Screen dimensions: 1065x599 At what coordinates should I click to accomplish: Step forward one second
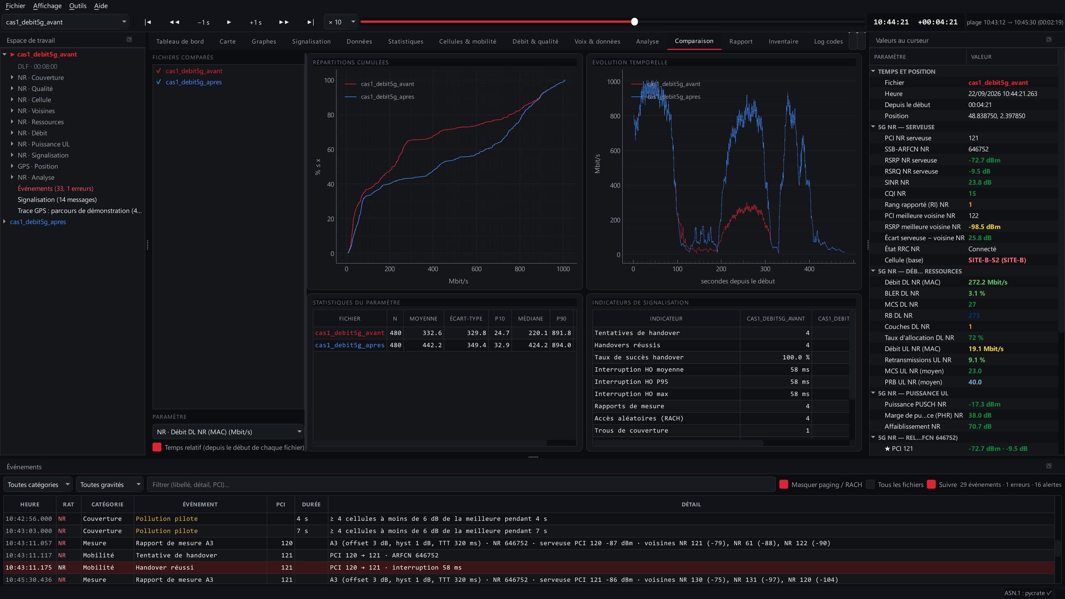tap(255, 22)
